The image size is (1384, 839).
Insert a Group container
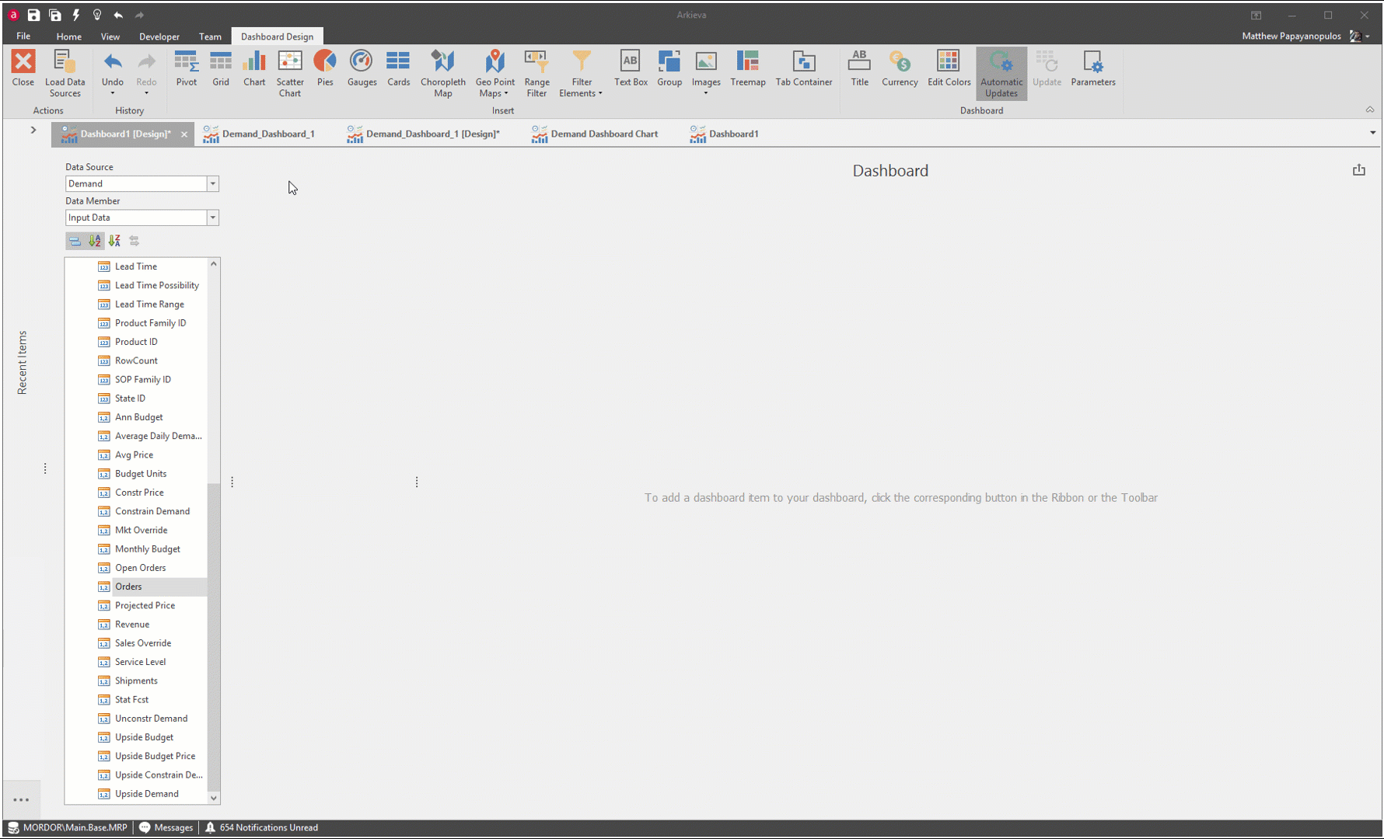(x=669, y=68)
